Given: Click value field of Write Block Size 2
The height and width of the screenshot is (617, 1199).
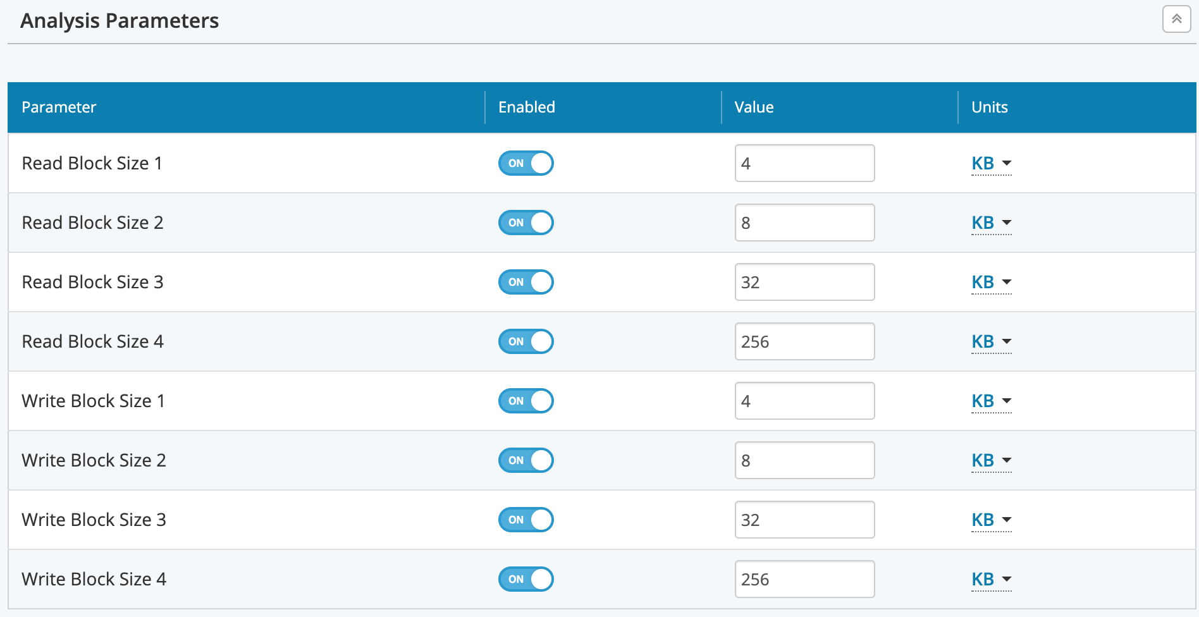Looking at the screenshot, I should pos(805,460).
